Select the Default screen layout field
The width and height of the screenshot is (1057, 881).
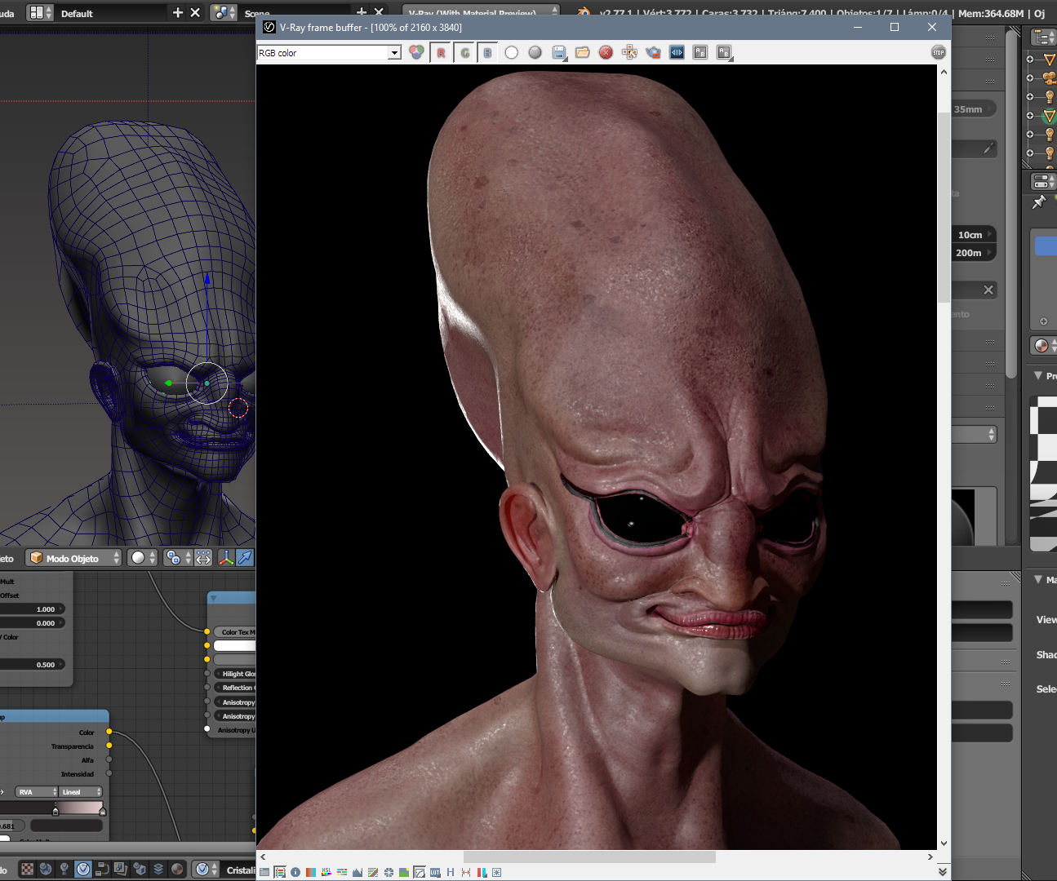[110, 14]
